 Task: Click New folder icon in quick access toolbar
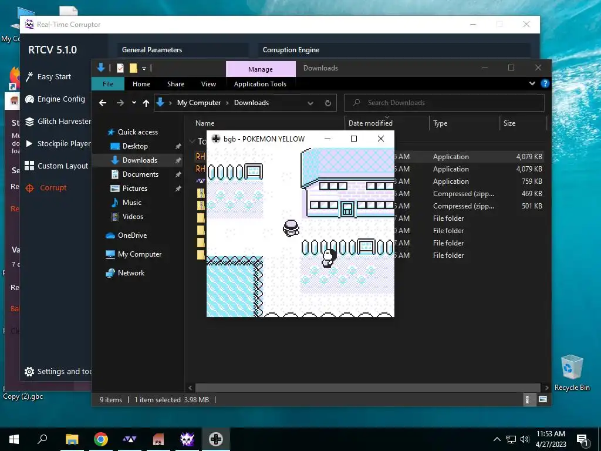tap(133, 68)
